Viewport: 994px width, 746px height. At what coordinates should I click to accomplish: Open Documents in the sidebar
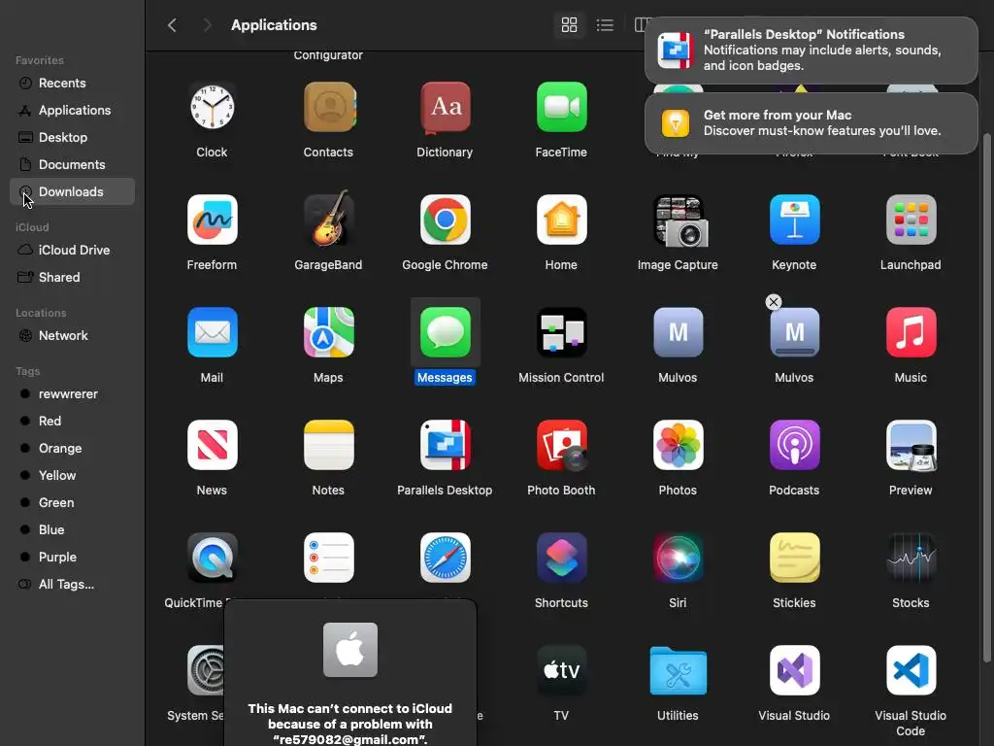(72, 165)
